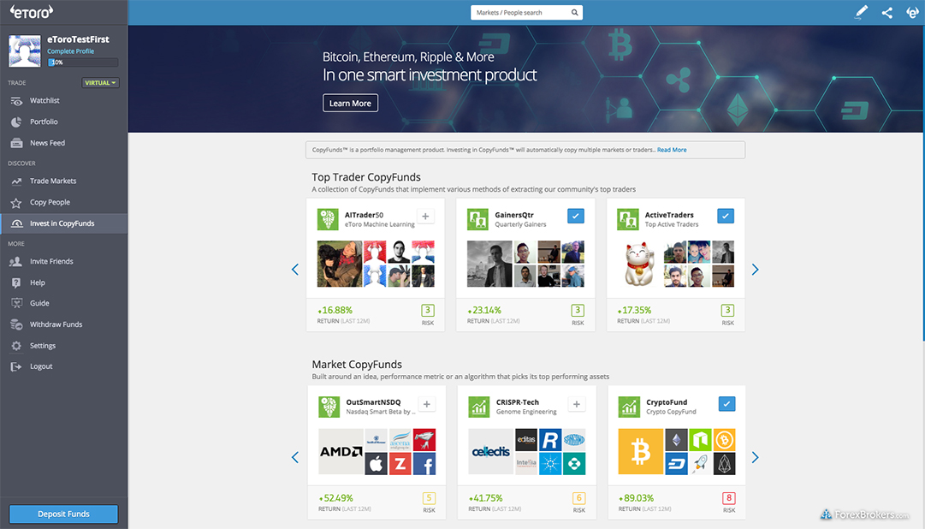The image size is (925, 529).
Task: Click risk score 8 on CryptoFund
Action: 728,498
